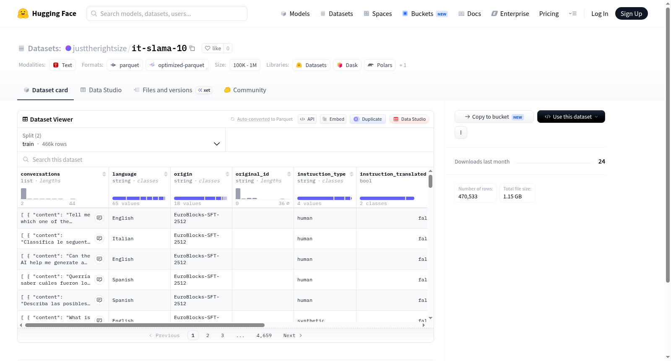Click the page vertical scrollbar
This screenshot has height=361, width=671.
coord(668,145)
